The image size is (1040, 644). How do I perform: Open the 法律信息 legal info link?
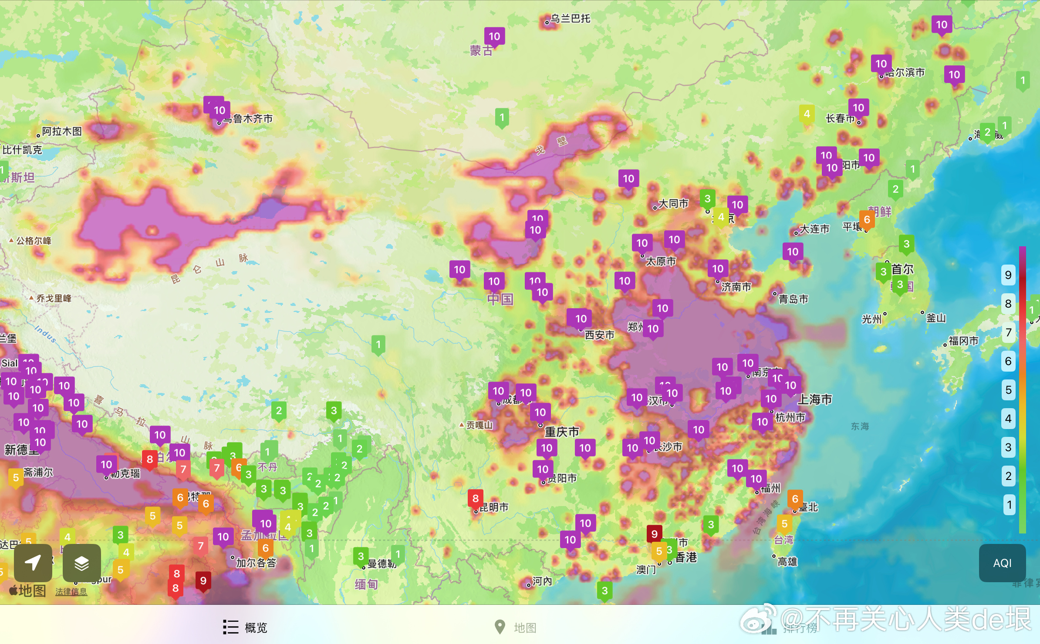(71, 591)
